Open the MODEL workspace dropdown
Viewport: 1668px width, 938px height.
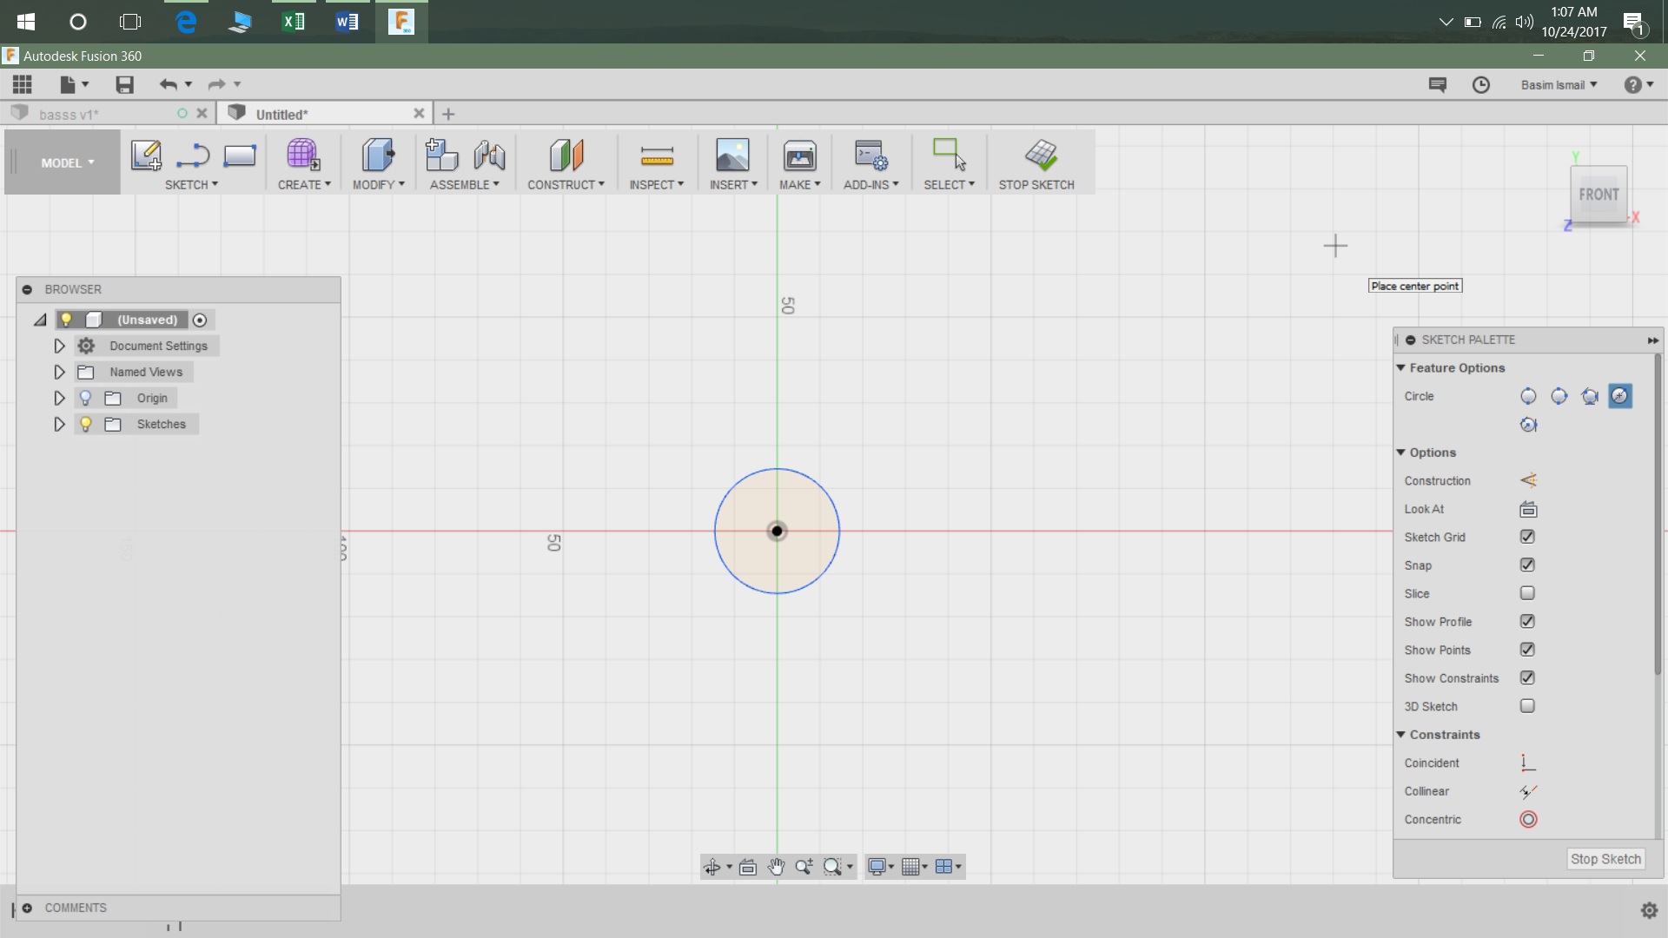click(x=68, y=162)
